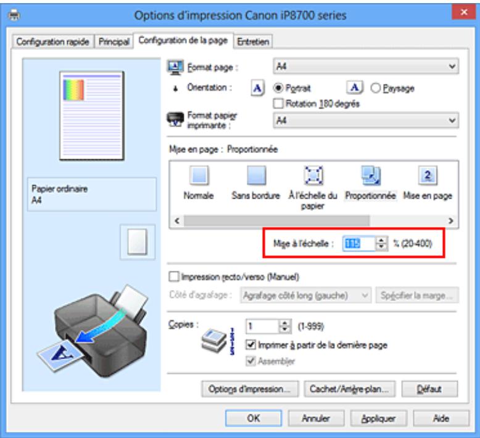Open Cachet/Arrière-plan settings

350,389
